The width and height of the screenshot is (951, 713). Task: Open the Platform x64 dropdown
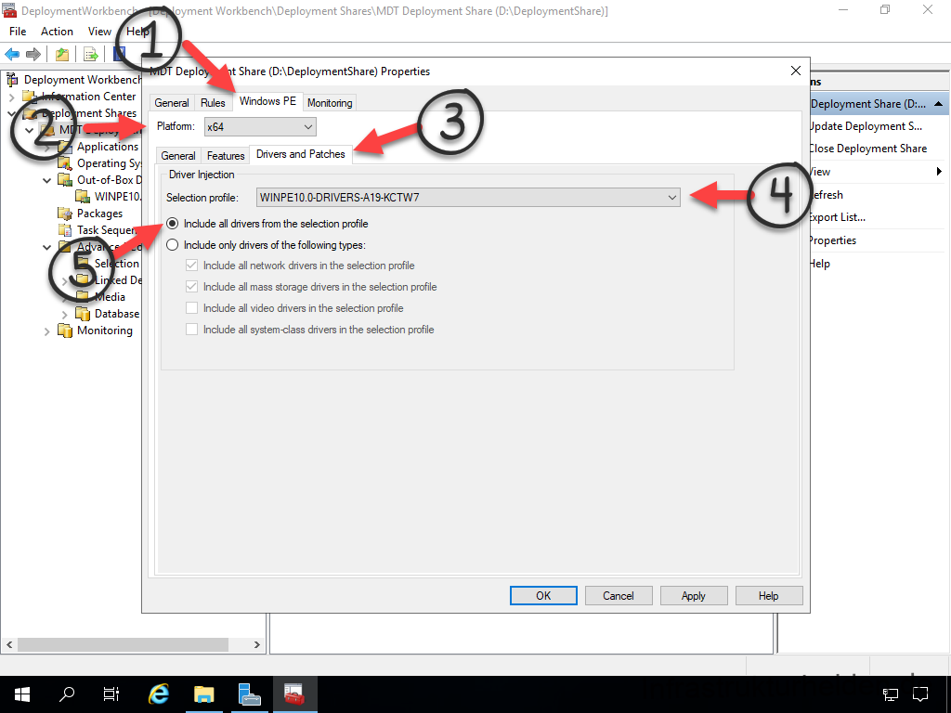260,126
